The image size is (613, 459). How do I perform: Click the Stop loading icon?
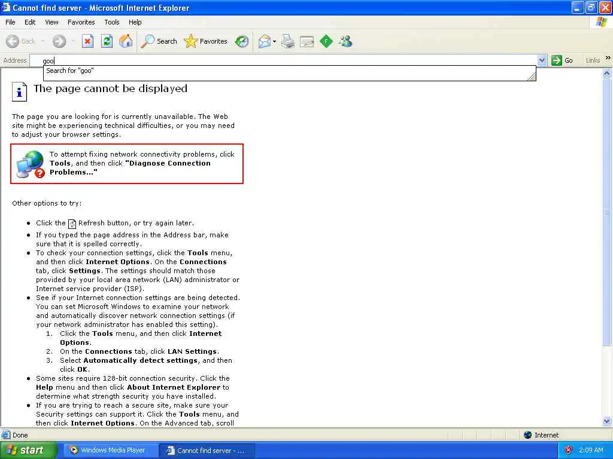click(87, 41)
